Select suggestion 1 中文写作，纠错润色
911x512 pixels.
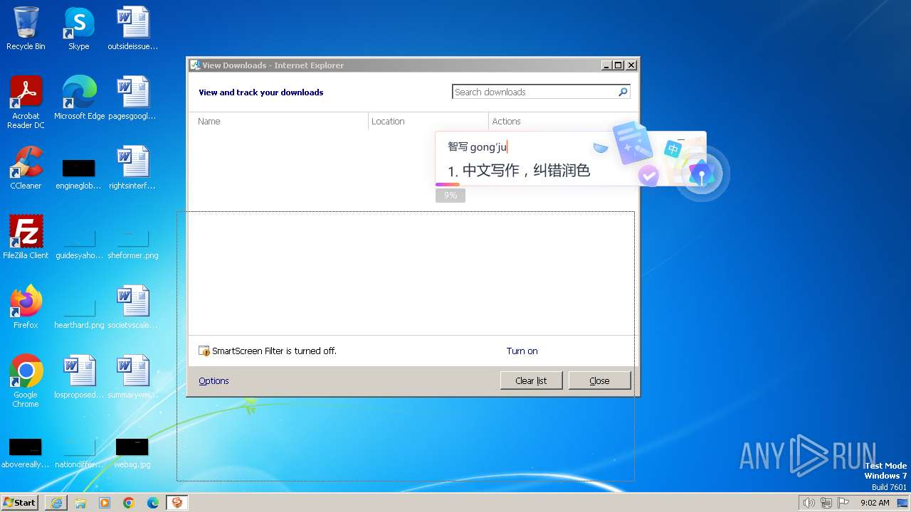click(519, 171)
